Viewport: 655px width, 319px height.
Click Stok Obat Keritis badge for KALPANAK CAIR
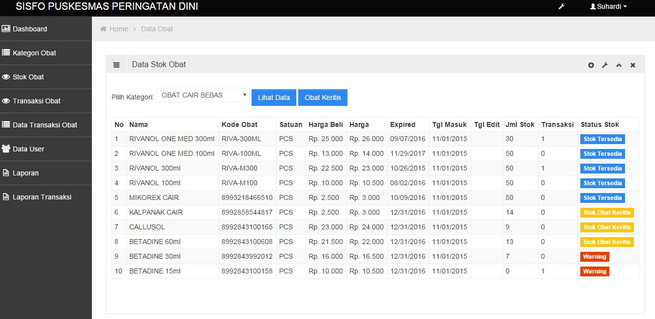pos(607,213)
